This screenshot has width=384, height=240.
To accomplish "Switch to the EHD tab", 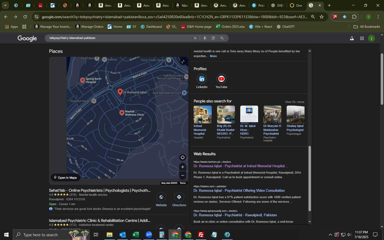I will tap(277, 5).
